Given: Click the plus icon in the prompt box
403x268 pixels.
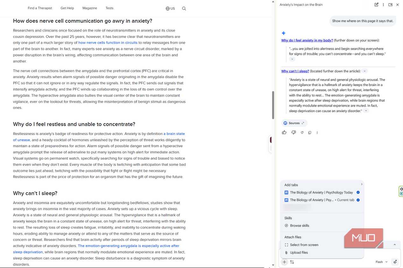Looking at the screenshot, I should pyautogui.click(x=284, y=262).
